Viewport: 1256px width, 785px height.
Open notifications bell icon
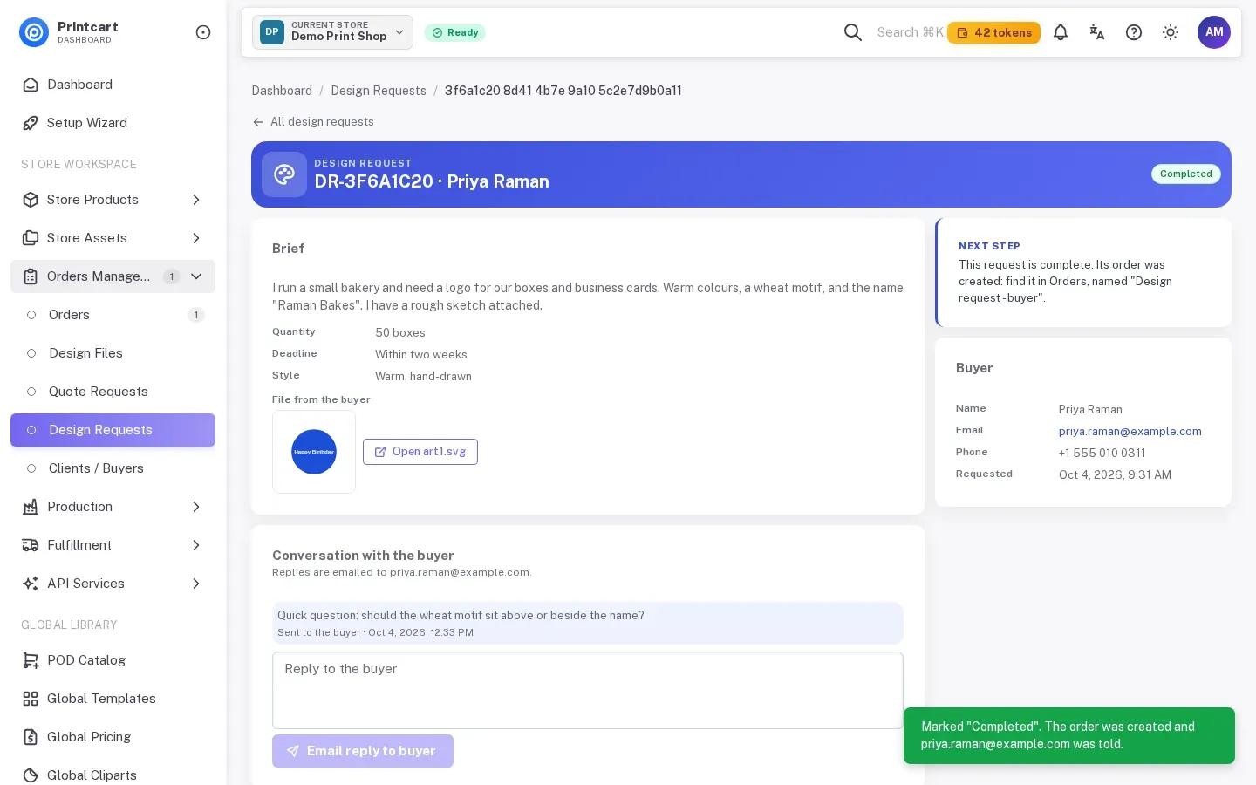click(1061, 32)
